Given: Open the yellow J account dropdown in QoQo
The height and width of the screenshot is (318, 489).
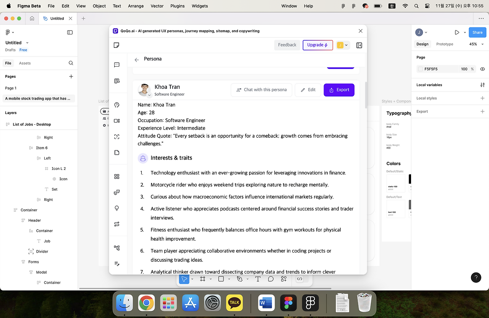Looking at the screenshot, I should (343, 45).
